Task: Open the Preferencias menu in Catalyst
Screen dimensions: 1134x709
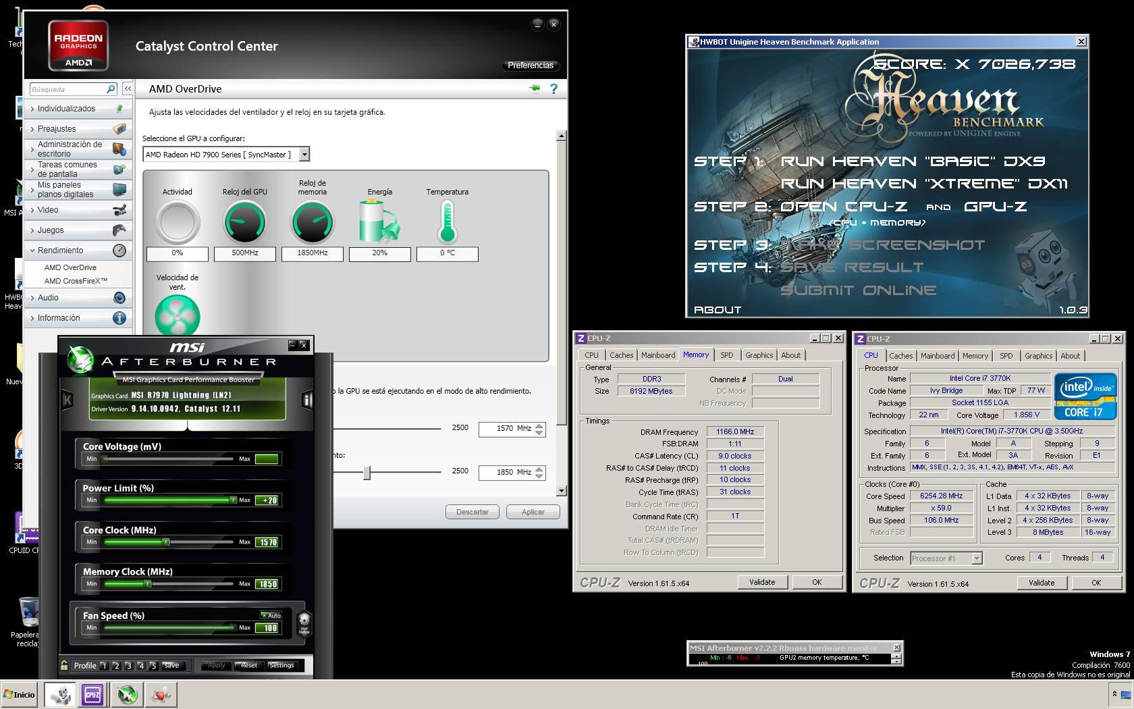Action: click(x=531, y=65)
